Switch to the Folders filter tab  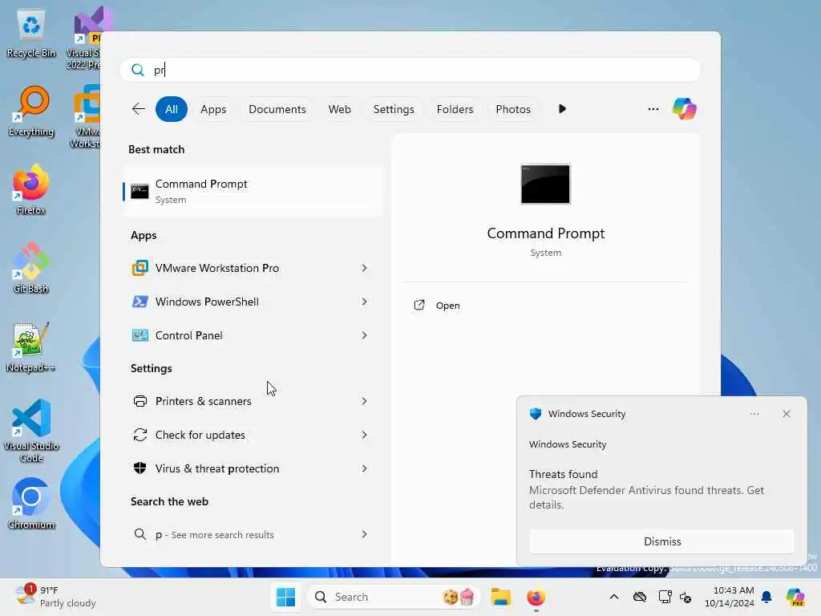455,109
